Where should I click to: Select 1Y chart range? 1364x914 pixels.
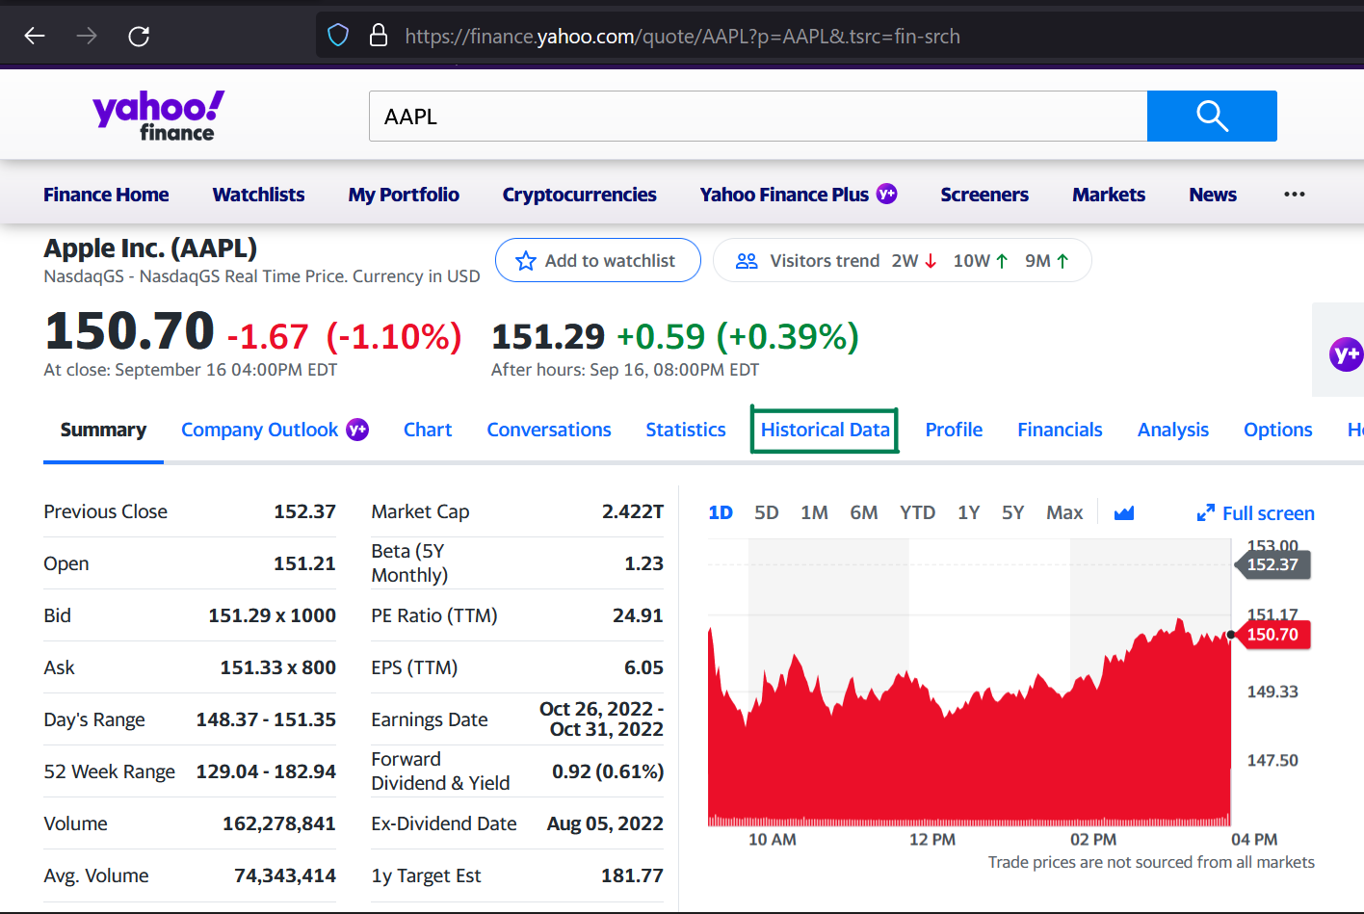click(x=969, y=512)
